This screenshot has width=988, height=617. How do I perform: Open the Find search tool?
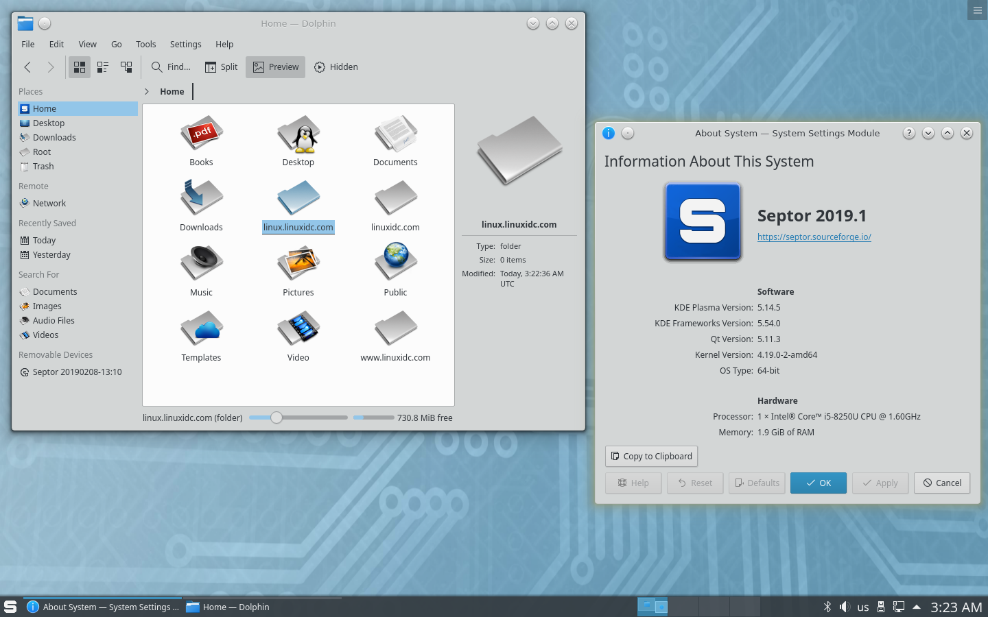[x=171, y=67]
